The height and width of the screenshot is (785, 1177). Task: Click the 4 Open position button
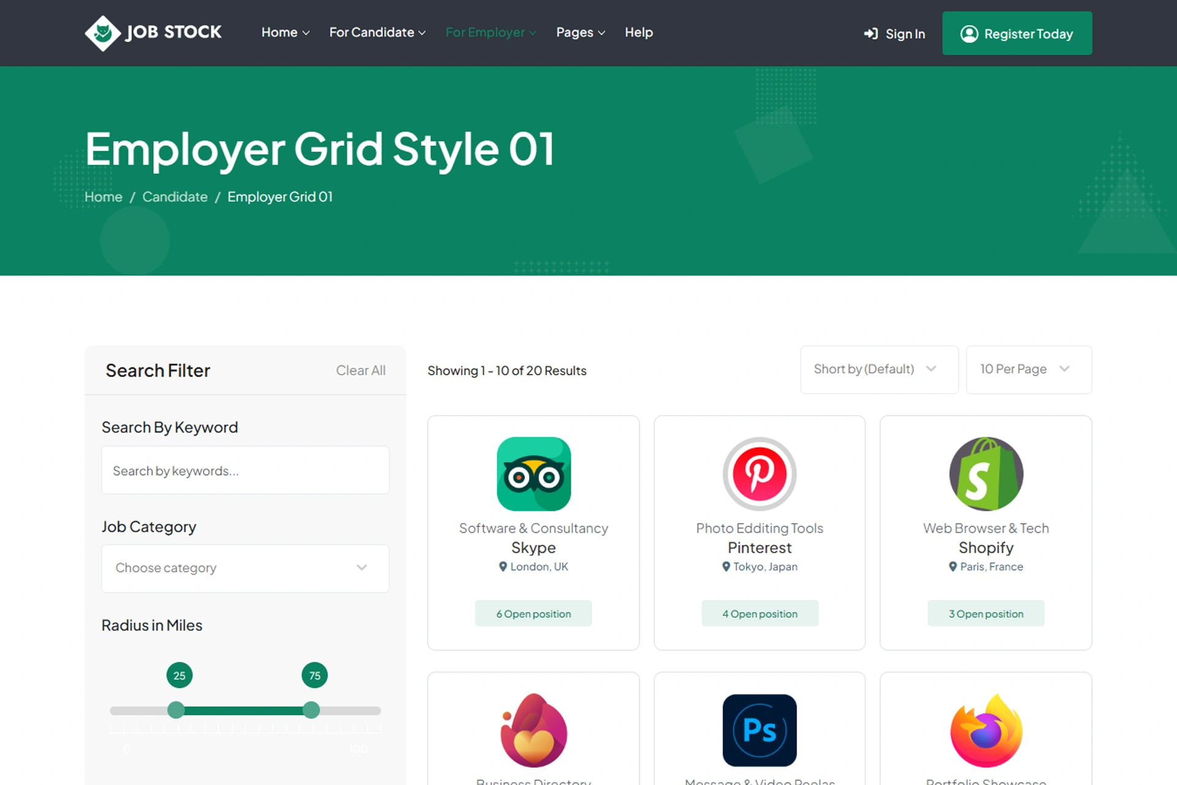coord(760,613)
